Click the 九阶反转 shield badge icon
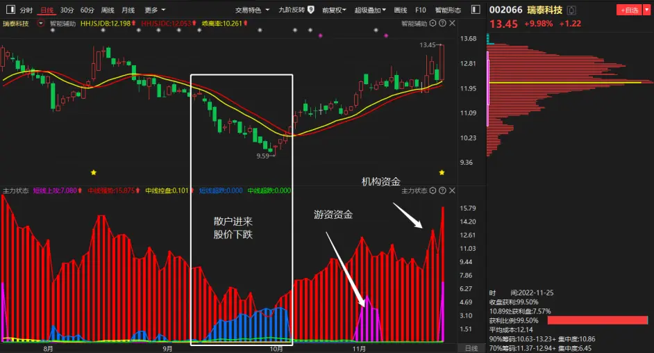Image resolution: width=654 pixels, height=353 pixels. pyautogui.click(x=311, y=9)
